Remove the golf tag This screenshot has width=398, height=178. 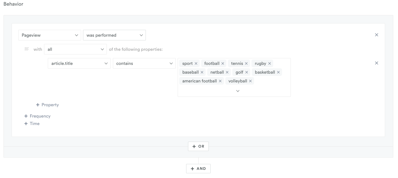(x=246, y=72)
